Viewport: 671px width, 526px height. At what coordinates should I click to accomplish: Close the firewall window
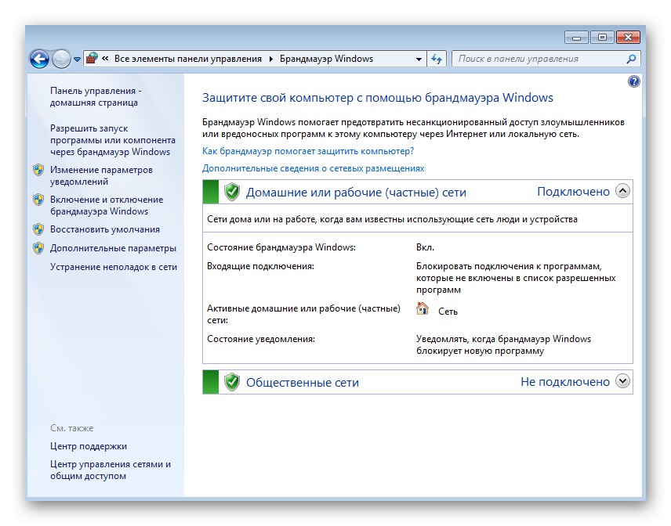tap(628, 38)
